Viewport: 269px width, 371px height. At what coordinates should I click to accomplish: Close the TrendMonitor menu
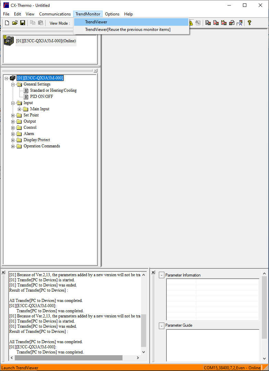click(88, 14)
